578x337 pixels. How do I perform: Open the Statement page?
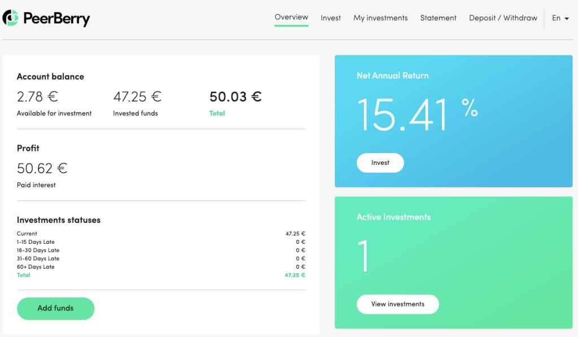coord(438,17)
